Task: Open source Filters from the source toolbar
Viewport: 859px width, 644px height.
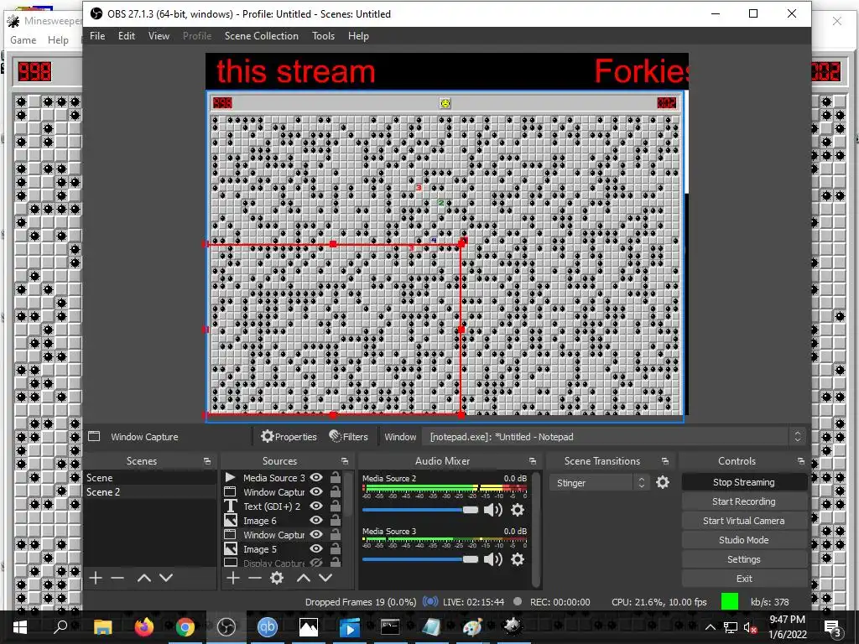Action: click(x=348, y=437)
